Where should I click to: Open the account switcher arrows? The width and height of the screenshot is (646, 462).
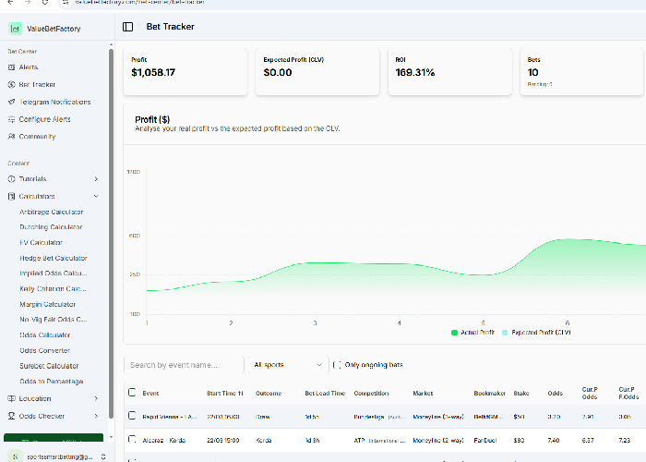[x=103, y=456]
